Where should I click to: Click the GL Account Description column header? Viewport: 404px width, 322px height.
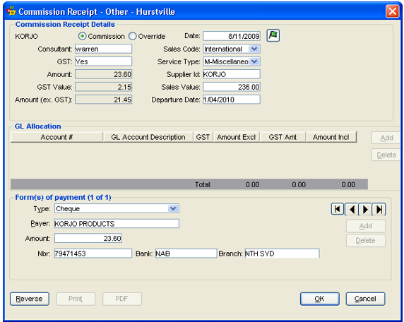point(148,137)
